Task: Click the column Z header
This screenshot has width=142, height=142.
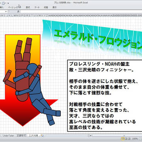Action: [x=47, y=15]
